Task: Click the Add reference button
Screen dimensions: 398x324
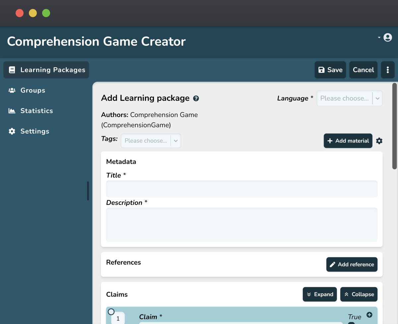Action: [352, 264]
